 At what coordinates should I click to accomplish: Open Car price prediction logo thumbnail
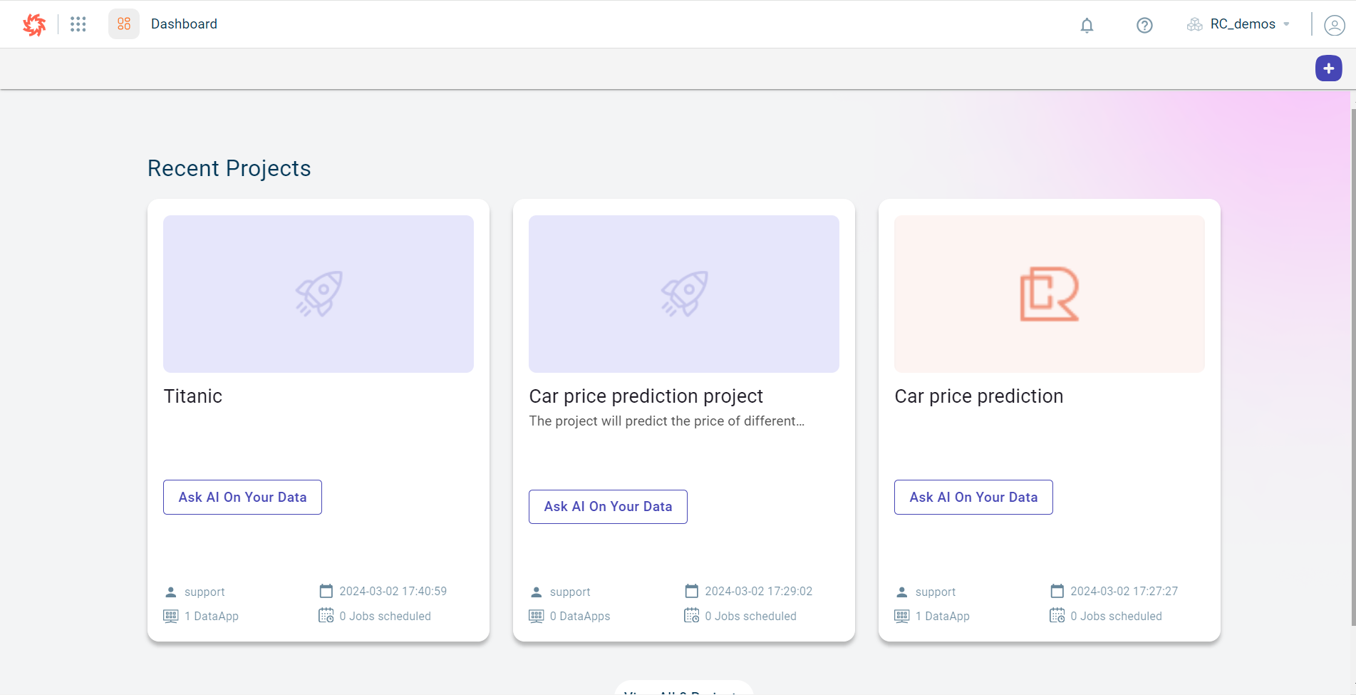tap(1050, 294)
